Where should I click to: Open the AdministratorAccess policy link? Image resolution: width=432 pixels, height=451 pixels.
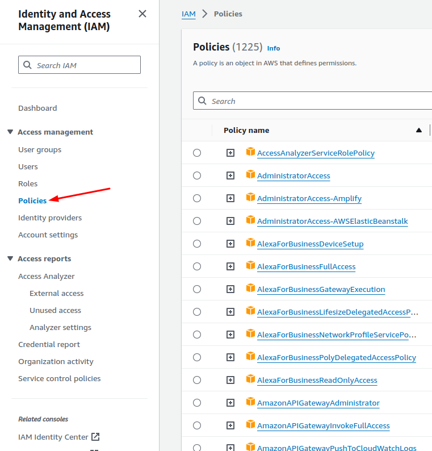coord(293,176)
